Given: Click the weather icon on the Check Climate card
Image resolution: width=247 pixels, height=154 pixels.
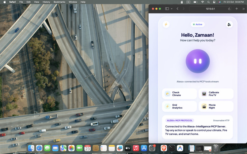Looking at the screenshot, I should tap(167, 94).
